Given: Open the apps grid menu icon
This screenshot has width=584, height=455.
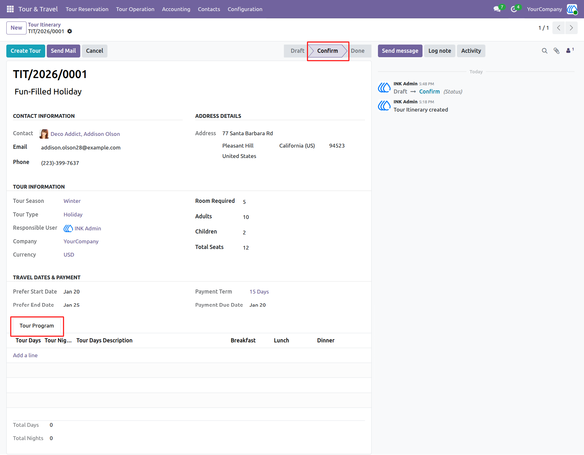Looking at the screenshot, I should pyautogui.click(x=10, y=9).
